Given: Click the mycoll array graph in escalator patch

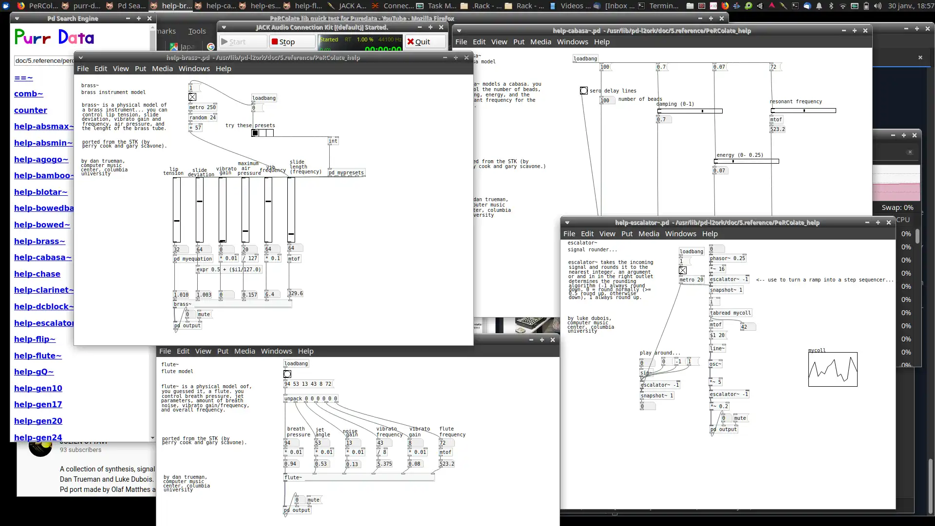Looking at the screenshot, I should click(833, 370).
